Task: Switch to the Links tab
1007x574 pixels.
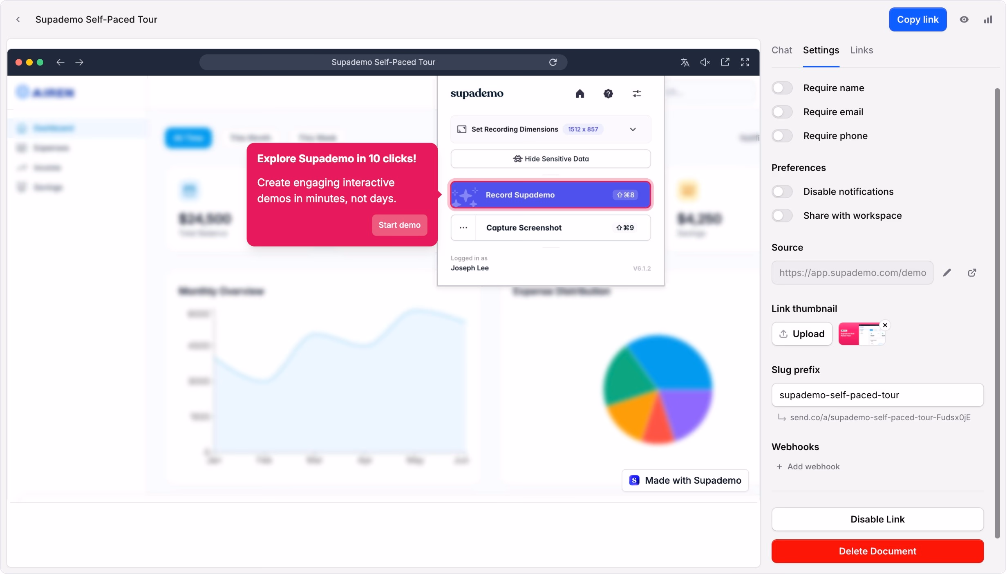Action: pyautogui.click(x=862, y=50)
